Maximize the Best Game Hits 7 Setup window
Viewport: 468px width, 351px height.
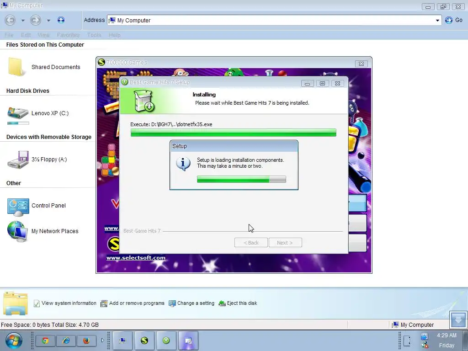click(x=322, y=84)
